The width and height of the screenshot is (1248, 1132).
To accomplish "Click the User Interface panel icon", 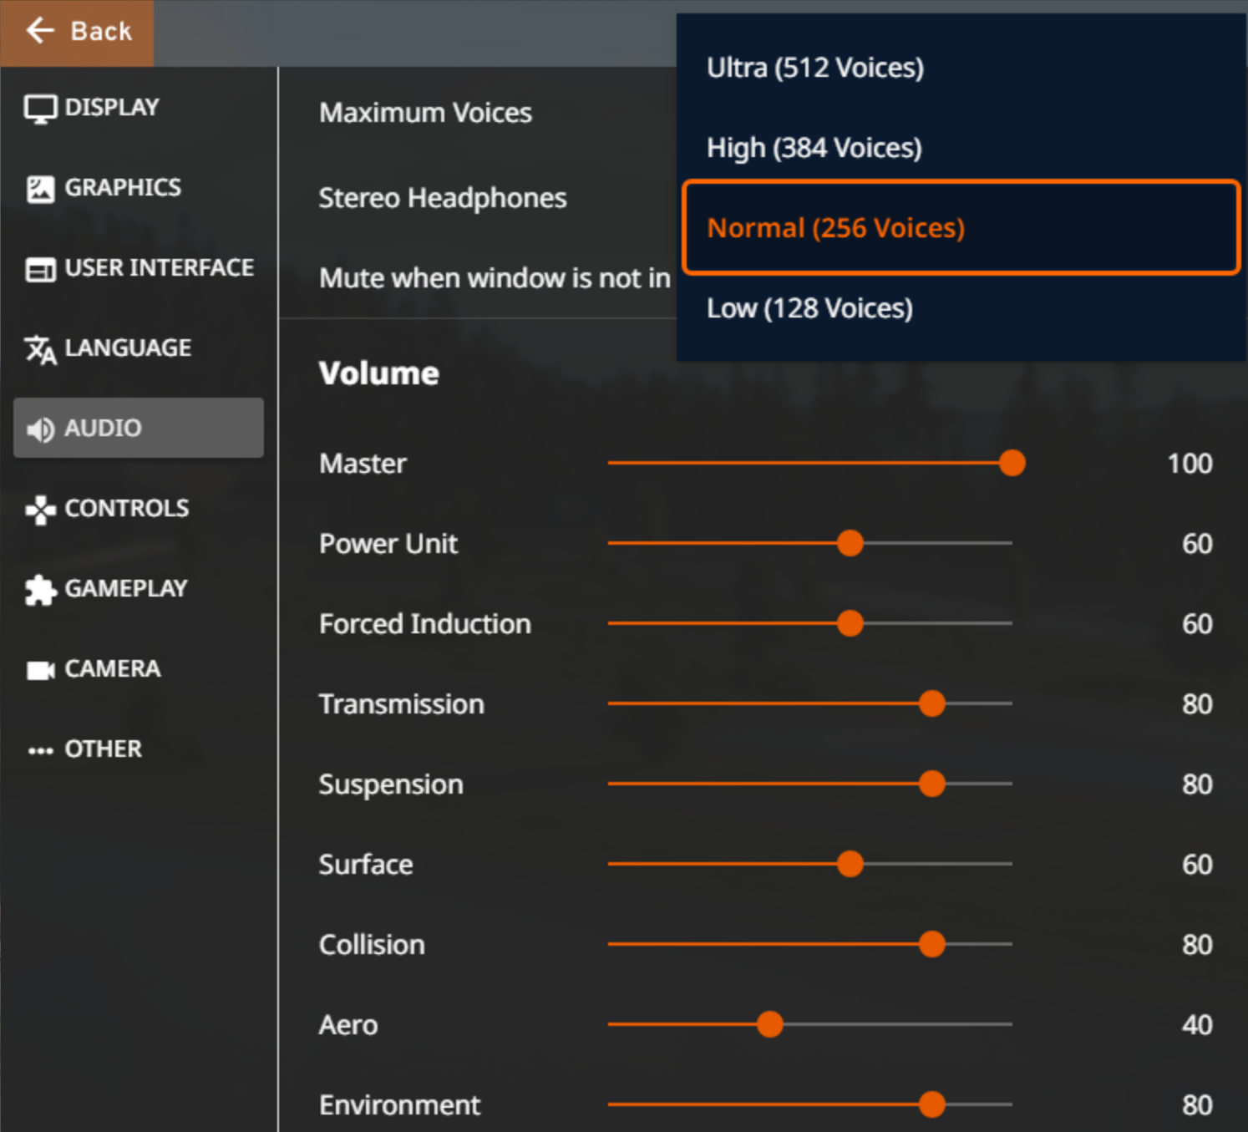I will [x=40, y=269].
